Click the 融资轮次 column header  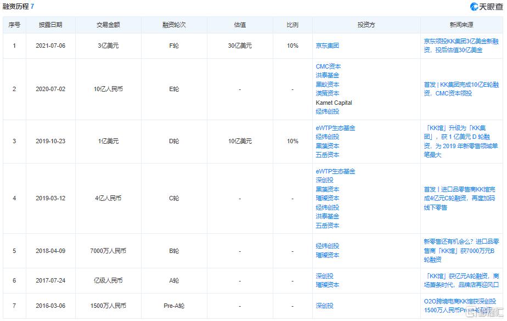point(174,25)
